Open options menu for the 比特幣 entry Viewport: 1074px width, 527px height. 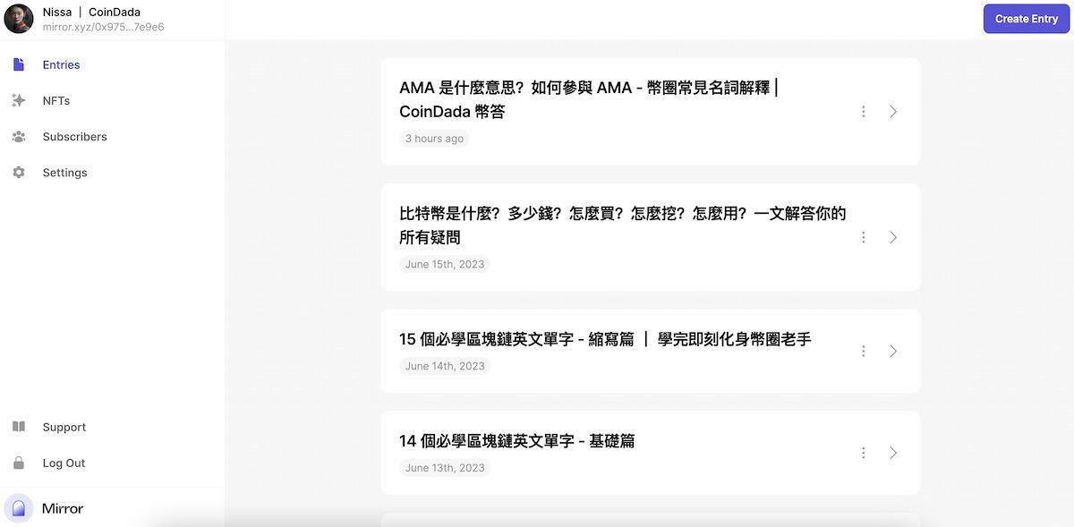(x=863, y=237)
